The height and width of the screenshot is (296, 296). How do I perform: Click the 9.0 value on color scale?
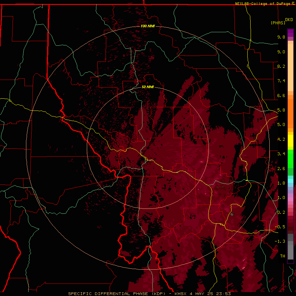(281, 52)
